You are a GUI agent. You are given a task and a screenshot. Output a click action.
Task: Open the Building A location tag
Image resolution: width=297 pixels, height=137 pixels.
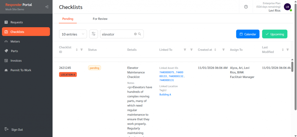pyautogui.click(x=165, y=94)
